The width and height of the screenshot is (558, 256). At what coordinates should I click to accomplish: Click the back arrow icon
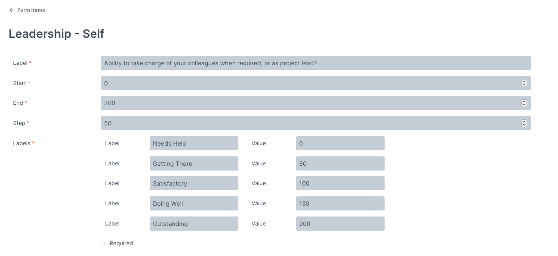[x=12, y=10]
